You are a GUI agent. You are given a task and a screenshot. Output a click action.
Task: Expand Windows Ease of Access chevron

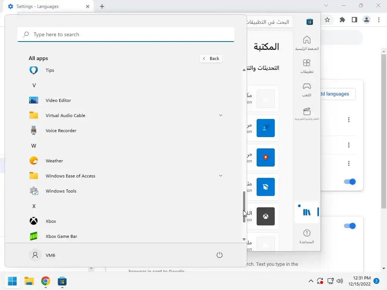coord(221,176)
